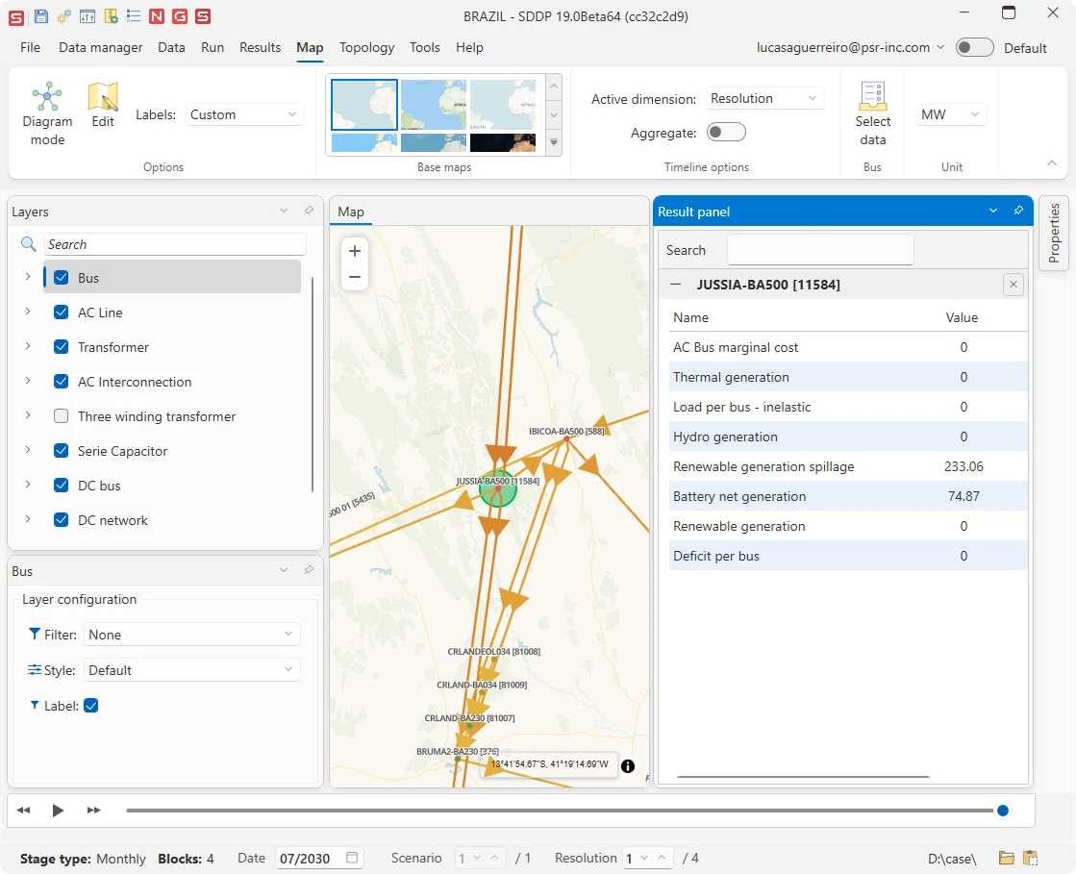Uncheck the Serie Capacitor layer checkbox
Viewport: 1076px width, 874px height.
[62, 451]
